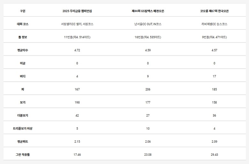Select the 2025 우리금융 챔피언십 header
The height and width of the screenshot is (164, 249).
coord(77,11)
